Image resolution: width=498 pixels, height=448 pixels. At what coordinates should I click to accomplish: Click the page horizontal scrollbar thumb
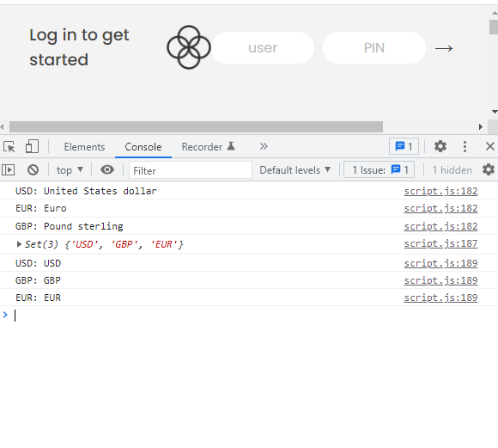[x=196, y=126]
